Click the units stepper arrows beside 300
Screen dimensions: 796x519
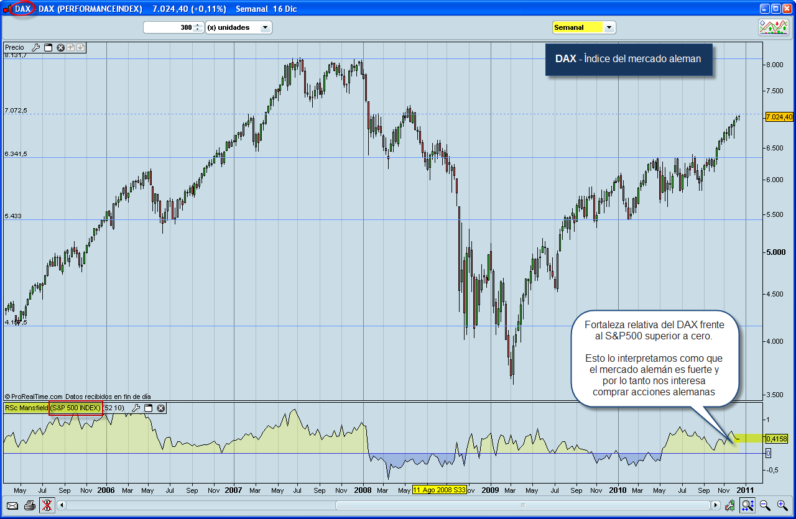(198, 27)
